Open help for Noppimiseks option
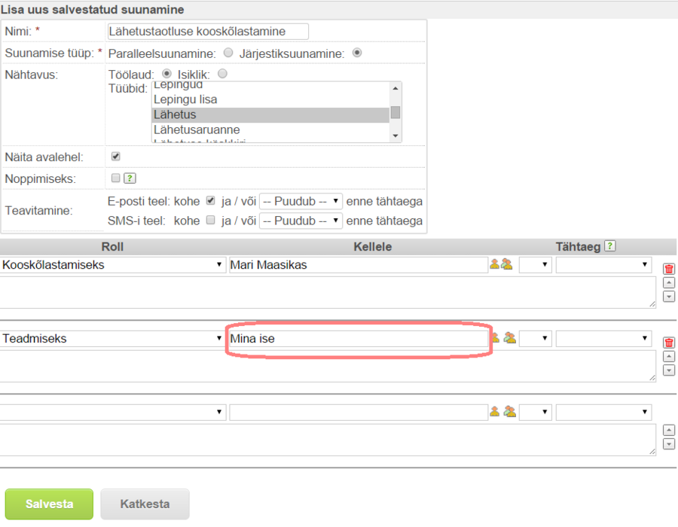The image size is (678, 527). (130, 178)
